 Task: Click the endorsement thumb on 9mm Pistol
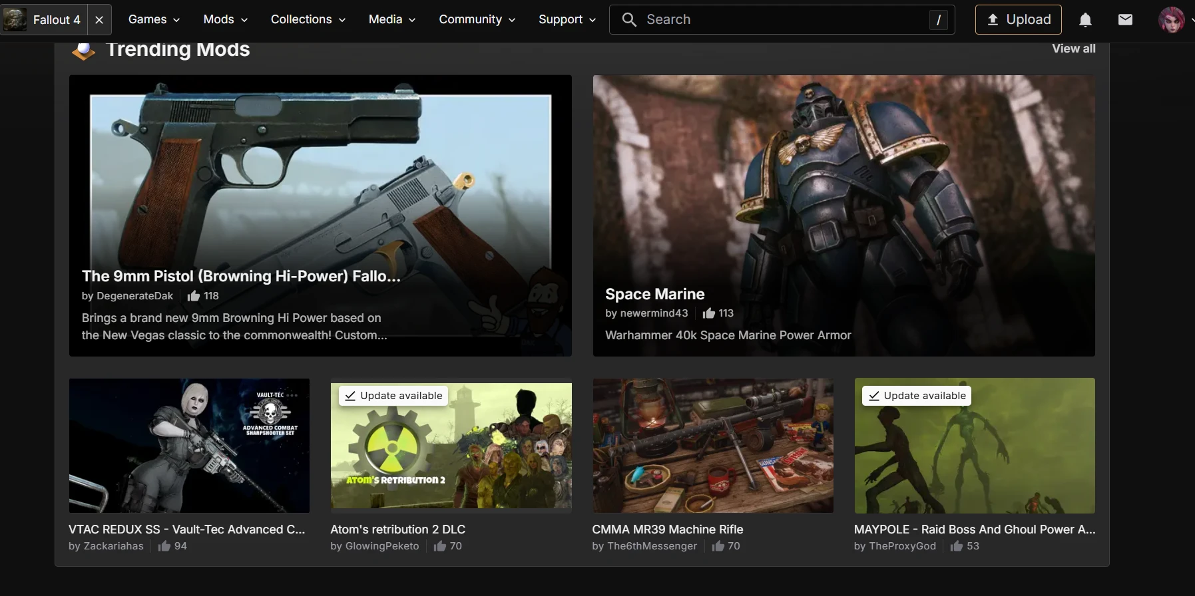point(194,295)
